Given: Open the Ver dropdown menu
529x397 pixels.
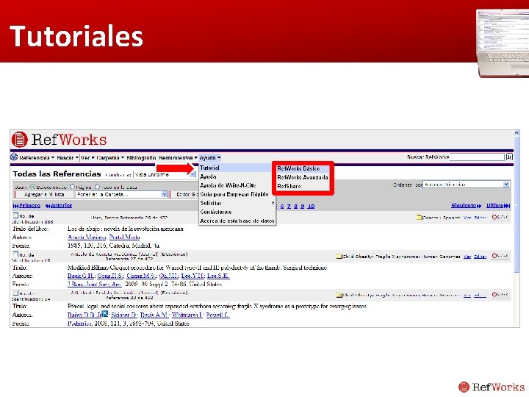Looking at the screenshot, I should pyautogui.click(x=87, y=157).
